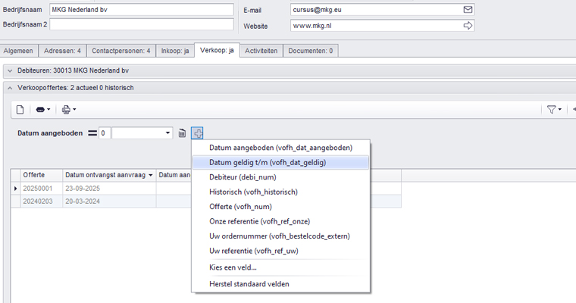
Task: Pick Uw referentie (vofh_ref_uw) entry
Action: tap(280, 251)
